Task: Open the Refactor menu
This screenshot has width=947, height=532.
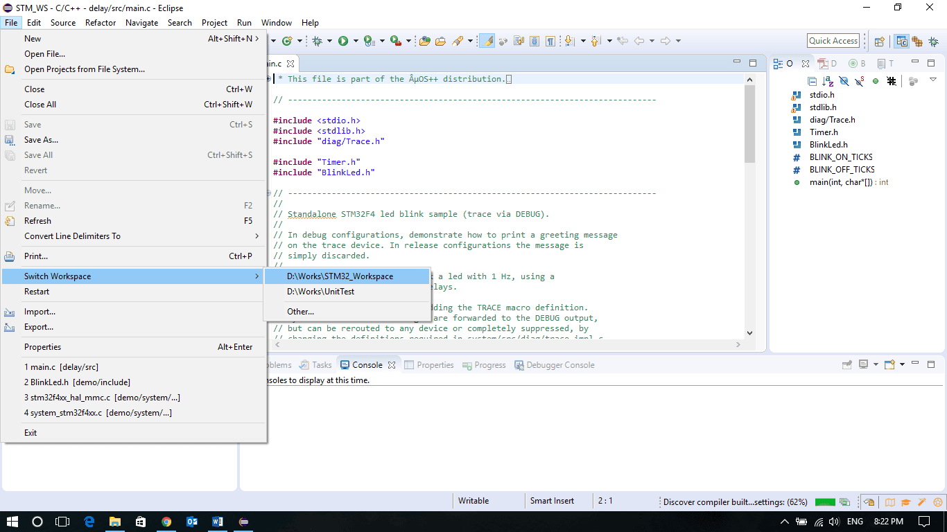Action: point(101,22)
